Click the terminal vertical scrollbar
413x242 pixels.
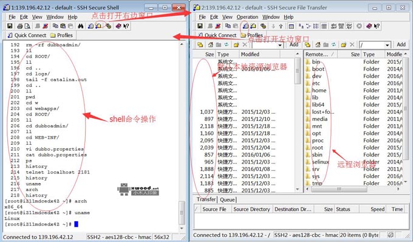182,137
